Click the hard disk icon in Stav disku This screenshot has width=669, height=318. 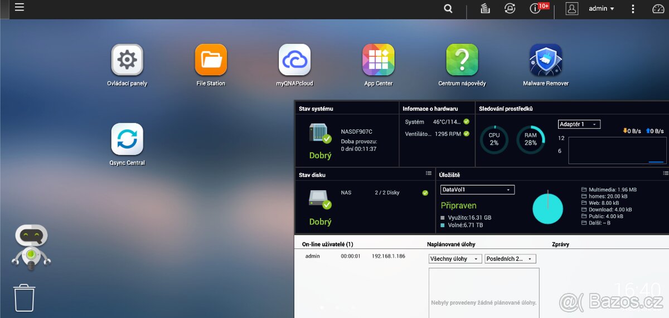click(320, 199)
